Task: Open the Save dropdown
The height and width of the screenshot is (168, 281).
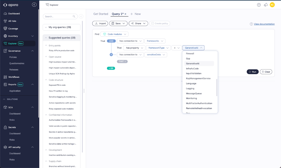Action: pyautogui.click(x=118, y=24)
